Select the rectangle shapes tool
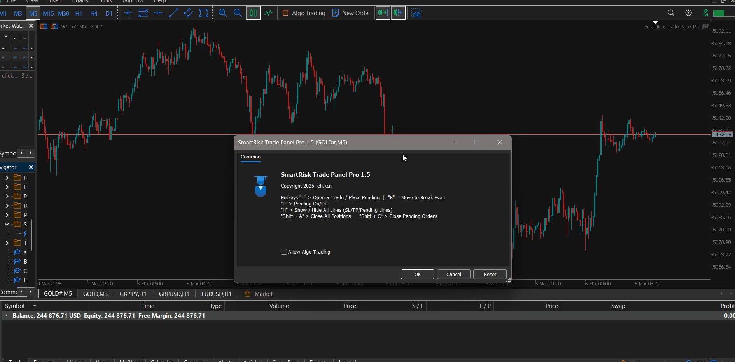This screenshot has width=735, height=362. tap(204, 13)
